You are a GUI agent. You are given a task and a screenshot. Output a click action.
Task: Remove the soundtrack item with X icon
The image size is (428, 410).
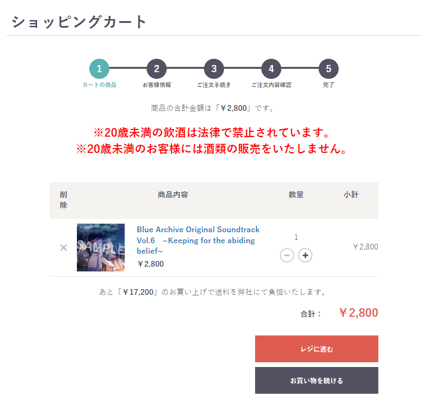point(64,248)
